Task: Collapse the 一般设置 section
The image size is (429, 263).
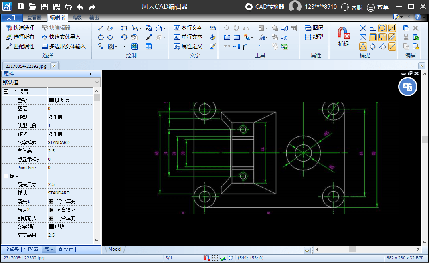Action: pyautogui.click(x=6, y=92)
